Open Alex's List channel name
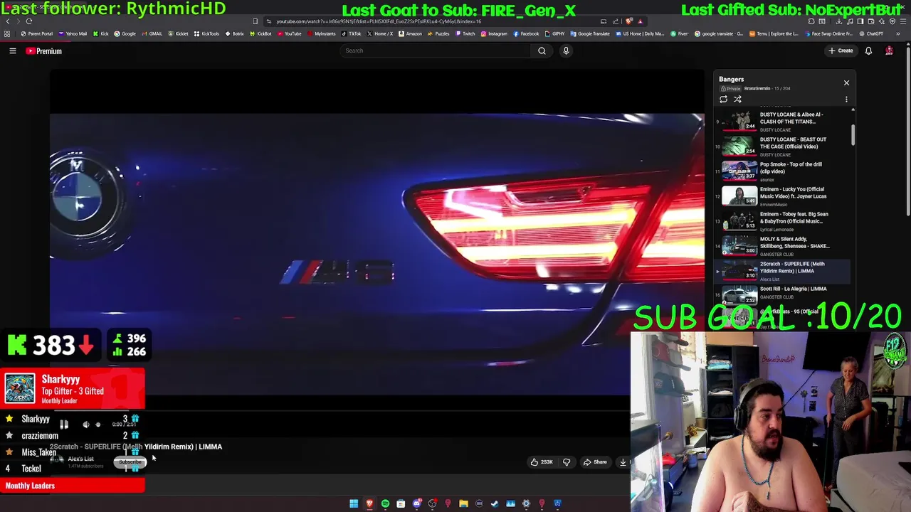This screenshot has width=911, height=512. tap(80, 459)
